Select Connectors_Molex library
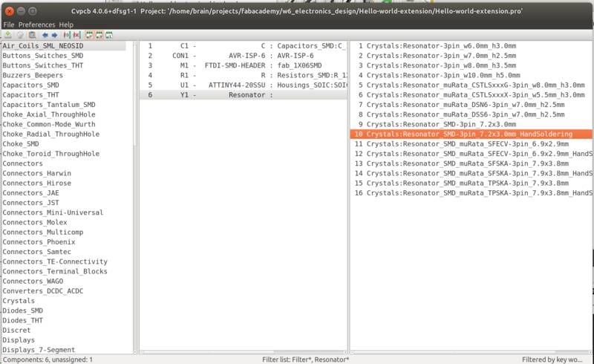The image size is (594, 364). [x=35, y=223]
